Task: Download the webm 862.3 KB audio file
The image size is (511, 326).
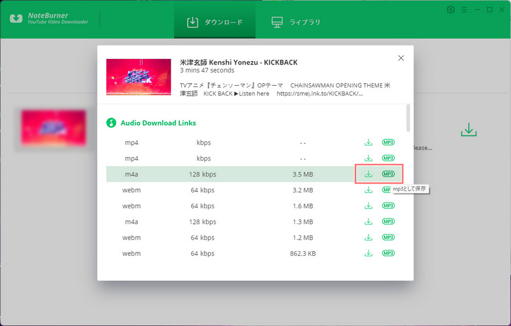Action: tap(369, 253)
